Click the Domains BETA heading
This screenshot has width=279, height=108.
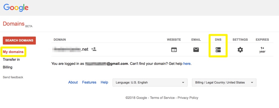pyautogui.click(x=18, y=24)
